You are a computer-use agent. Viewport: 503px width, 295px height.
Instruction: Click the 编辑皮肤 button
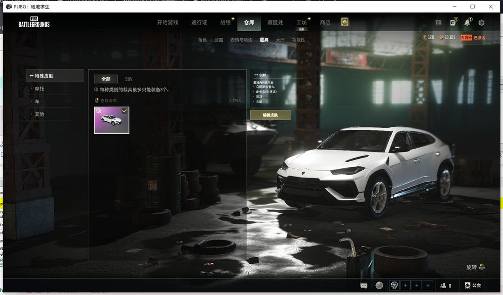[x=270, y=115]
